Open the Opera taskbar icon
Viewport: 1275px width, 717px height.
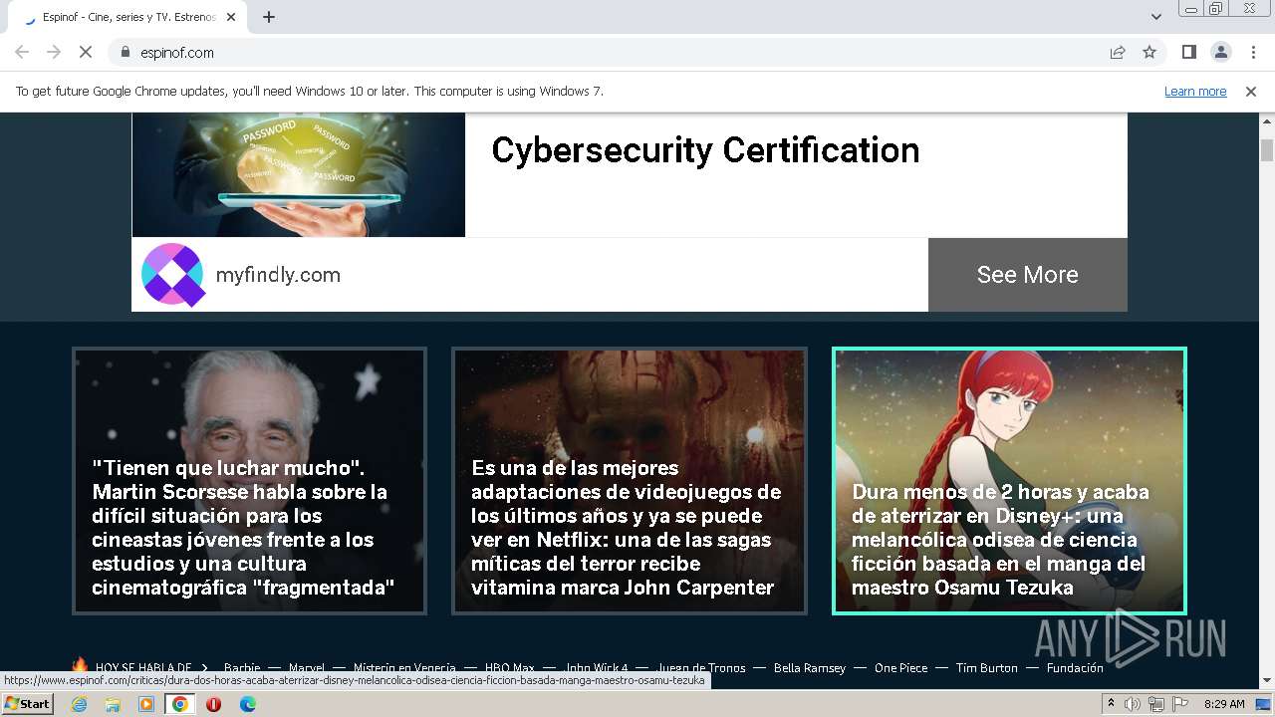click(213, 704)
